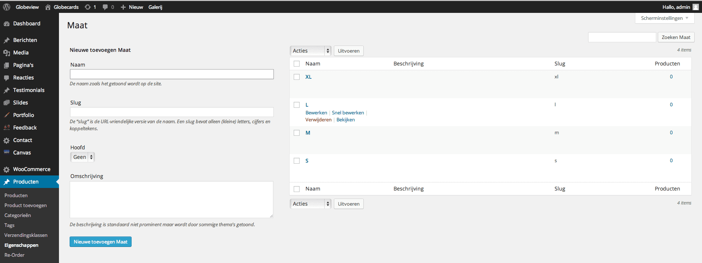Click the Nieuwe toevoegen Maat button
Viewport: 702px width, 263px height.
tap(101, 242)
